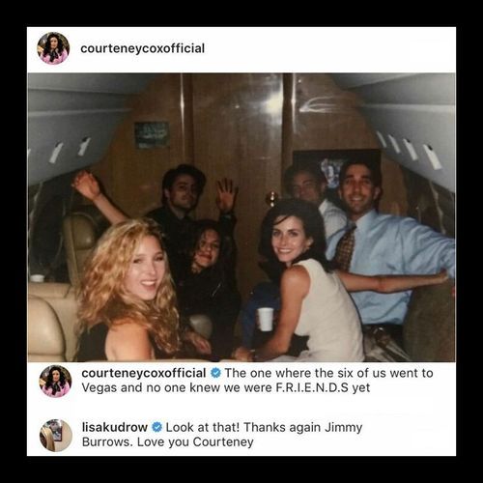Visit lisakudrow profile from comment username
The width and height of the screenshot is (483, 483).
tap(115, 428)
